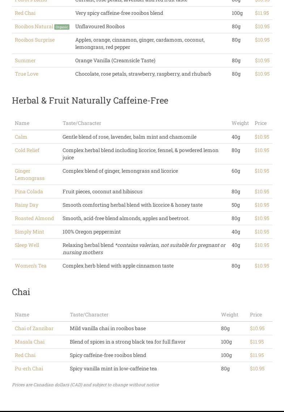Select the Masala Chai link
The height and width of the screenshot is (412, 284).
pos(30,342)
